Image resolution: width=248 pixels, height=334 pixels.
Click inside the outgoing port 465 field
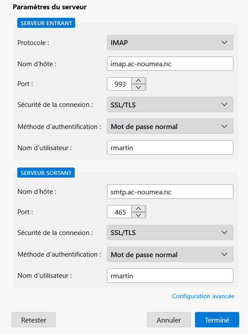point(119,212)
